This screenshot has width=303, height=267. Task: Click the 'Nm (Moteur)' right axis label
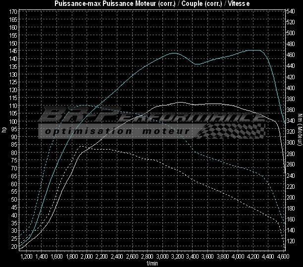299,130
